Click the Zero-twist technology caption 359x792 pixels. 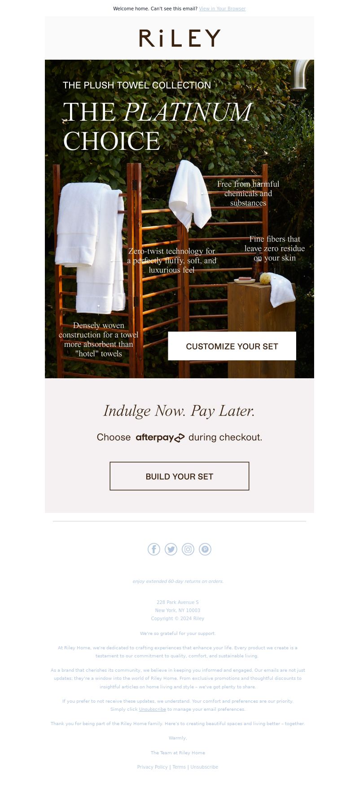coord(172,260)
